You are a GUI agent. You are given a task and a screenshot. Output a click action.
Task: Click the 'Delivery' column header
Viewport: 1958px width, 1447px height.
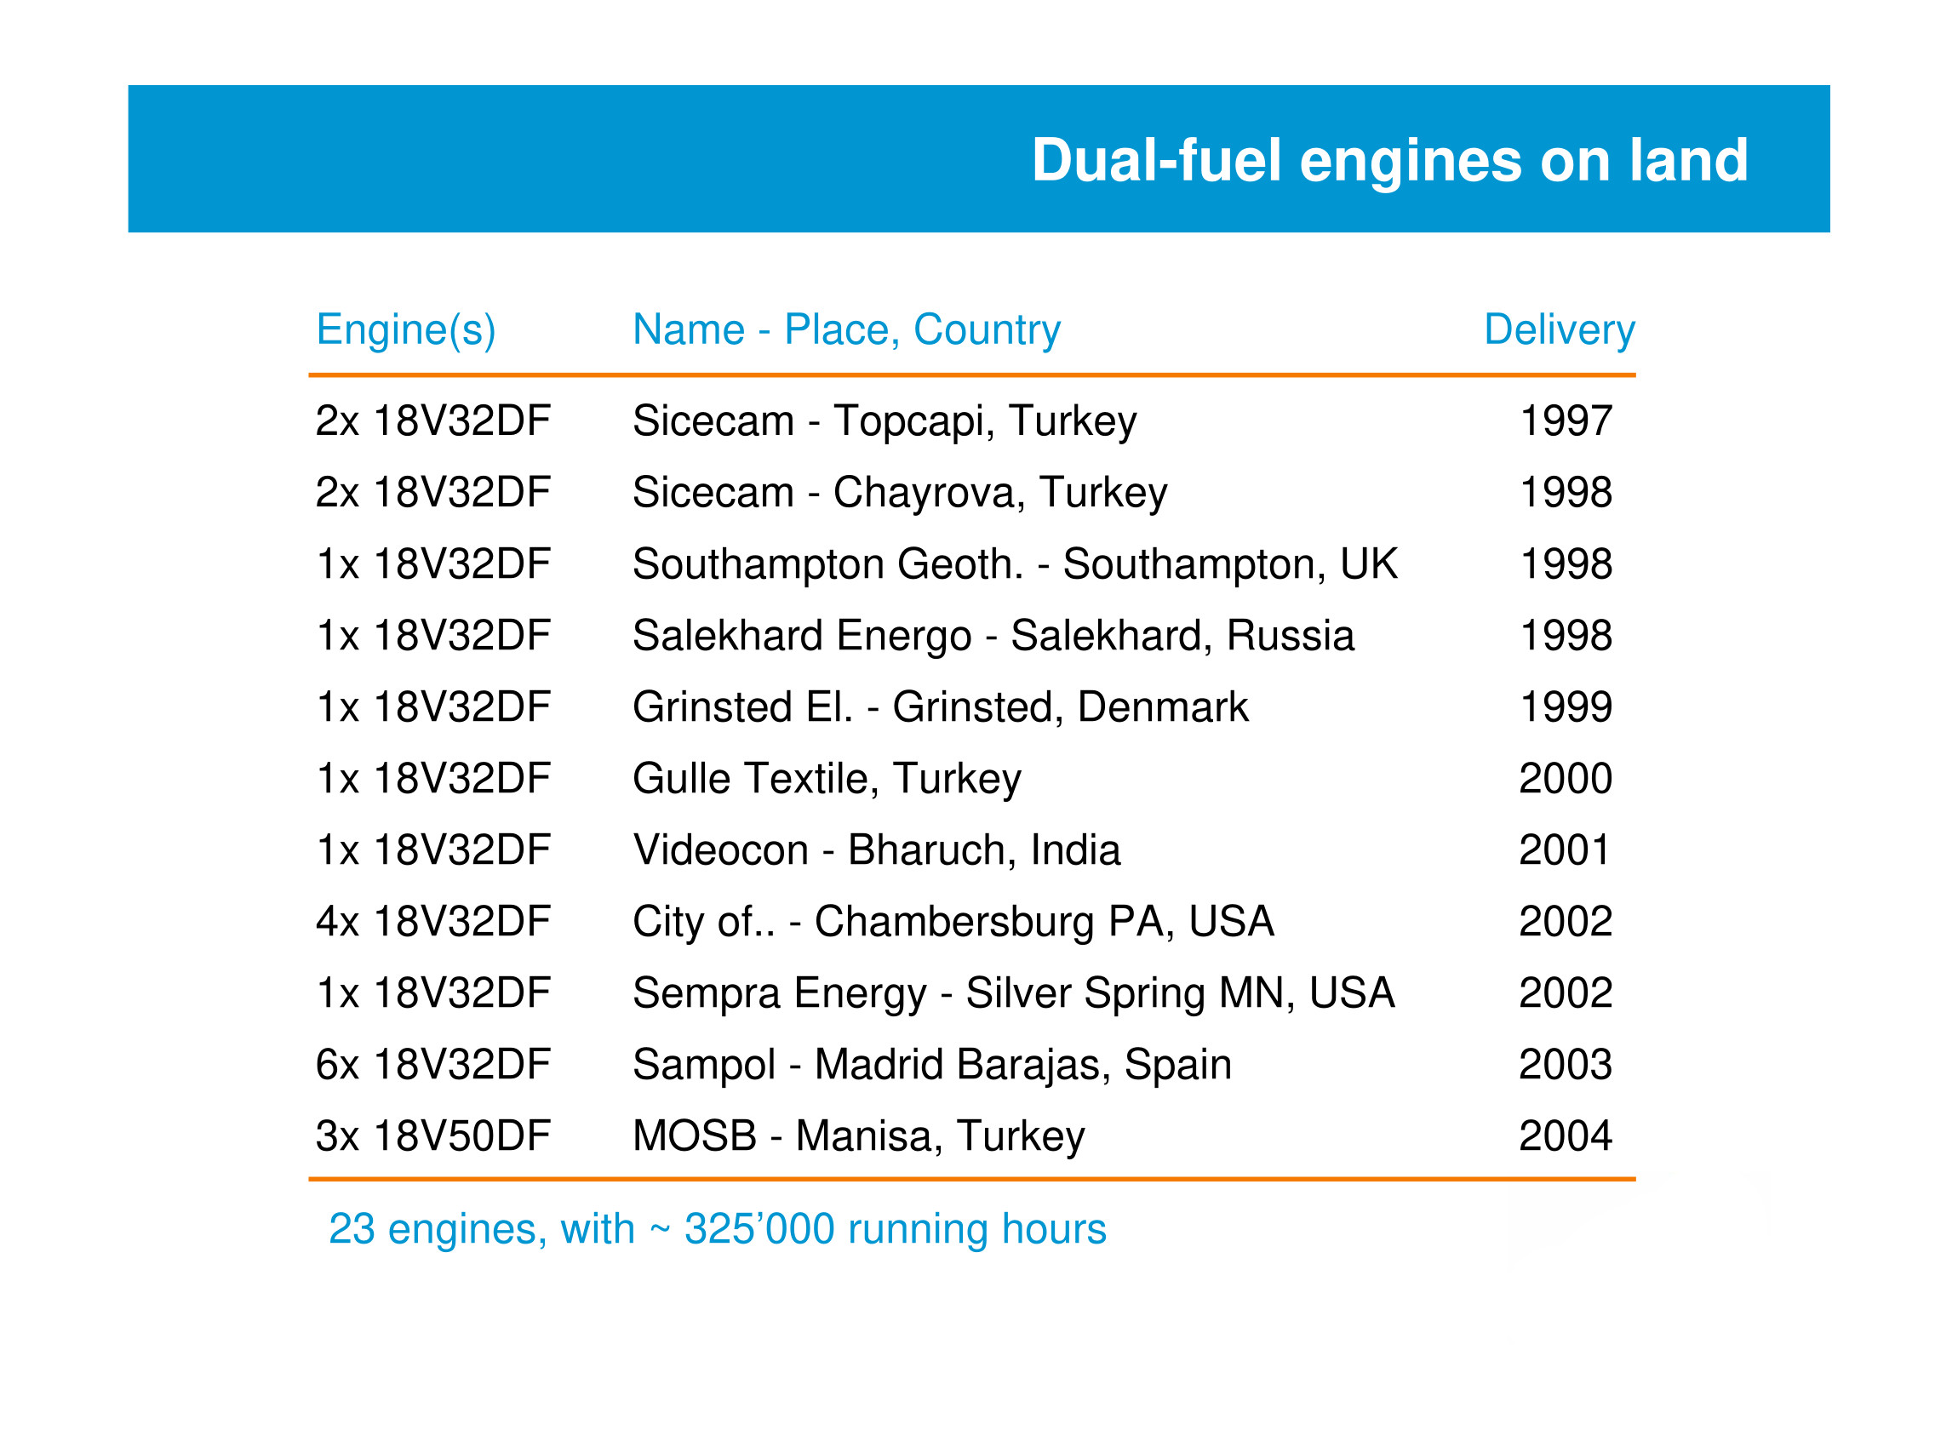coord(1559,330)
